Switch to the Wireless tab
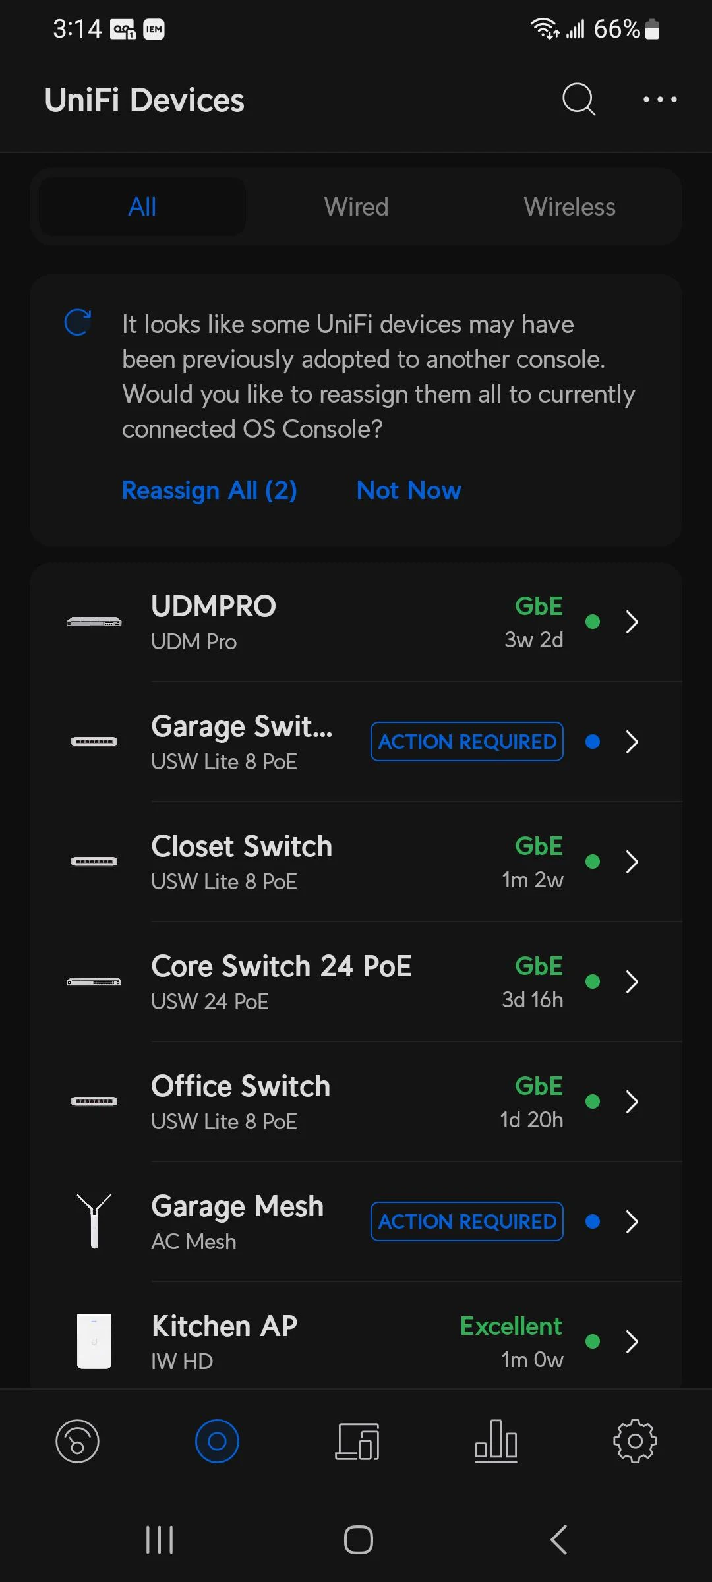 [570, 207]
